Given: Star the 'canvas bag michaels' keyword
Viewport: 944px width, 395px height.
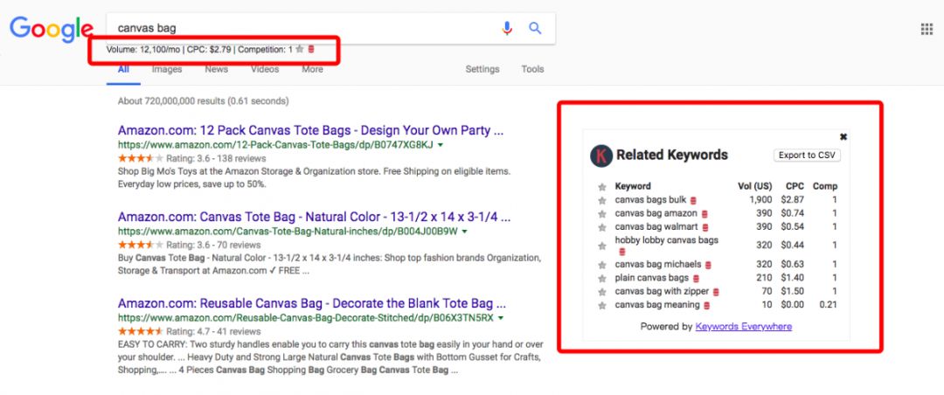Looking at the screenshot, I should click(x=601, y=265).
